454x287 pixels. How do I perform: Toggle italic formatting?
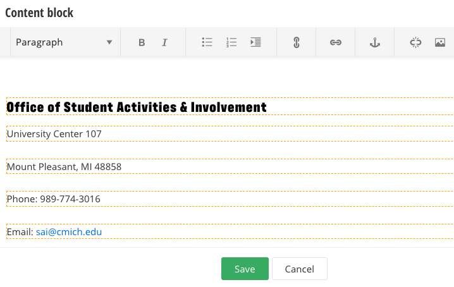tap(164, 42)
